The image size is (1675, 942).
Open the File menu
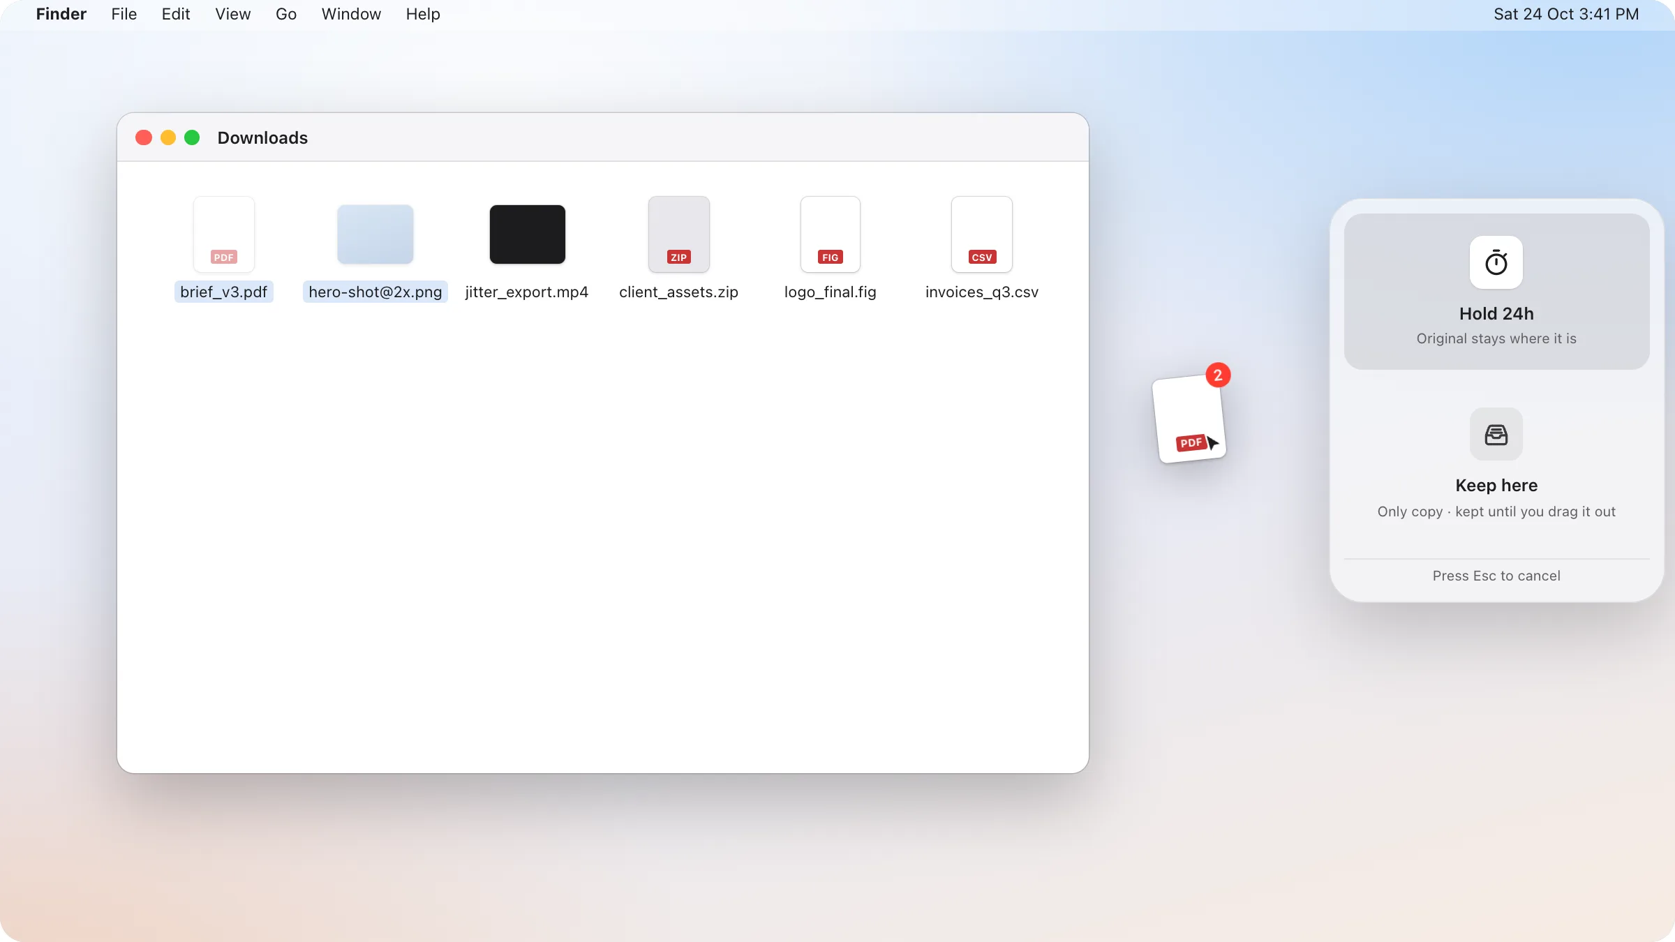(124, 14)
